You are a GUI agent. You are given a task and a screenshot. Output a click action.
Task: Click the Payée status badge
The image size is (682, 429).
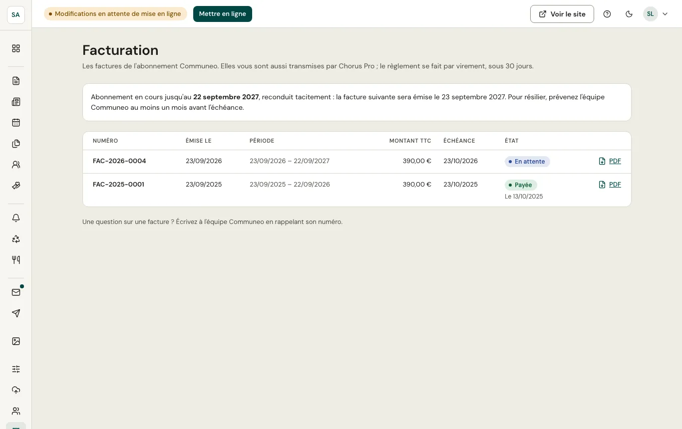click(521, 185)
